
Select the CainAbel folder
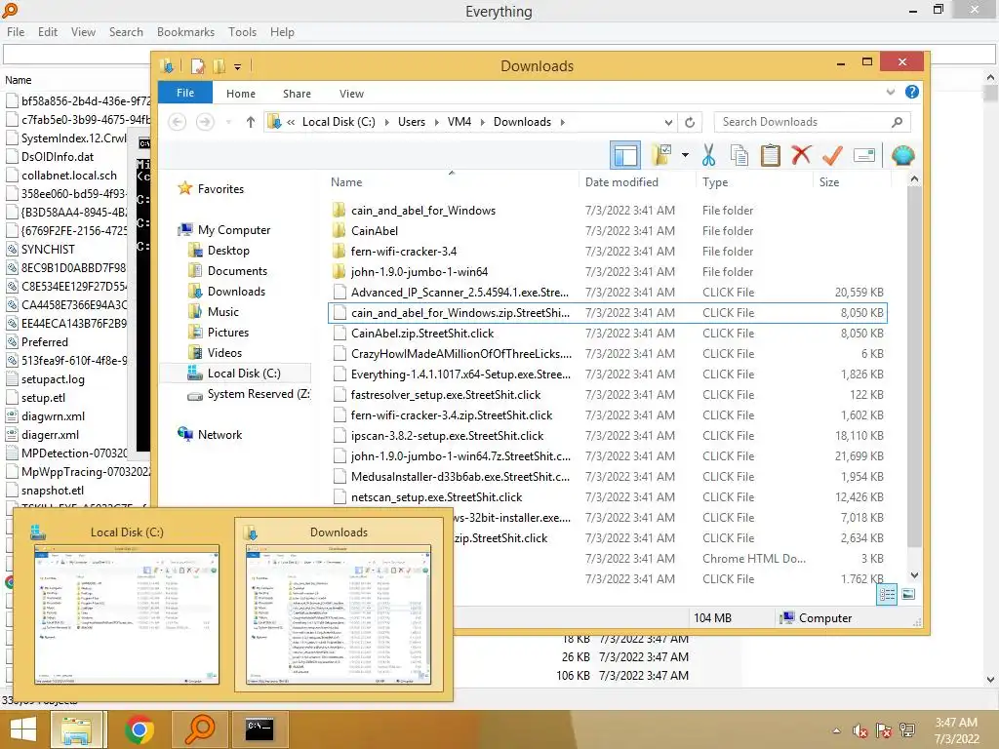[x=374, y=230]
